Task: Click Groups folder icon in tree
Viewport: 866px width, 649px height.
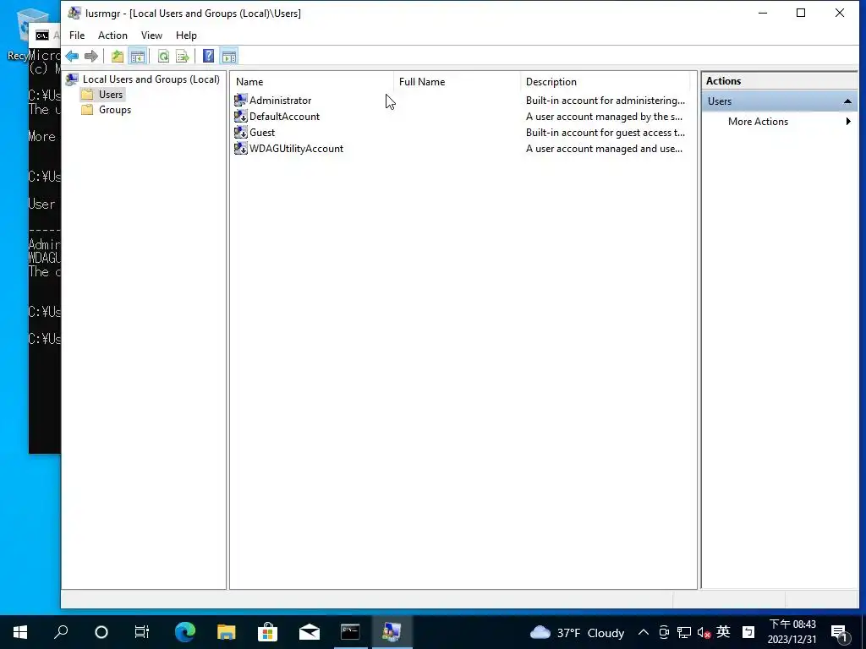Action: coord(87,110)
